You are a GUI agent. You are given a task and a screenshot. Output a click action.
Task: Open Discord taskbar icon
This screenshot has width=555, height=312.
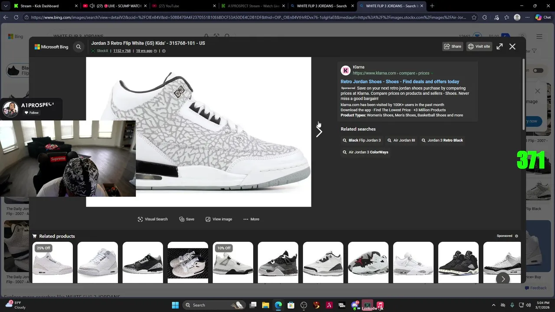coord(355,305)
